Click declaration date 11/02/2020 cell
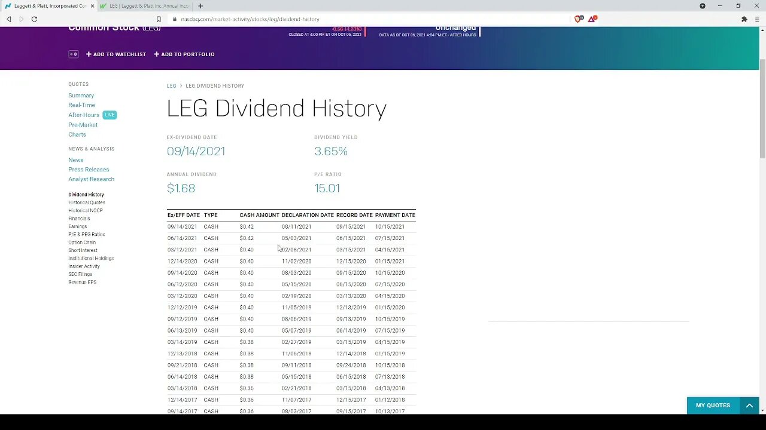 pyautogui.click(x=296, y=262)
